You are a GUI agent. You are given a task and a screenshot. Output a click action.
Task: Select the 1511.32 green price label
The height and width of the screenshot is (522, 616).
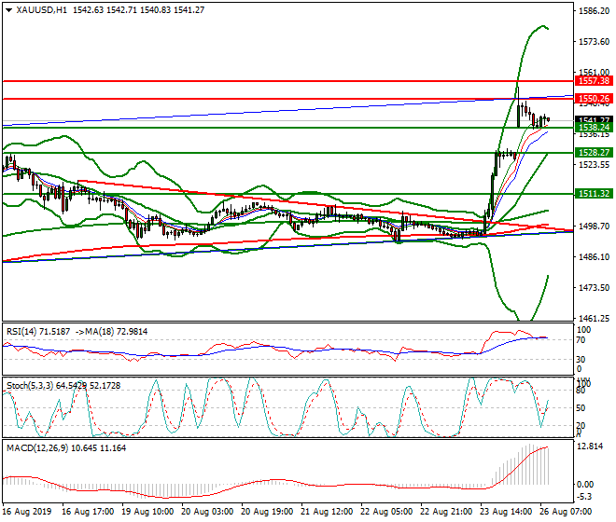pyautogui.click(x=594, y=194)
